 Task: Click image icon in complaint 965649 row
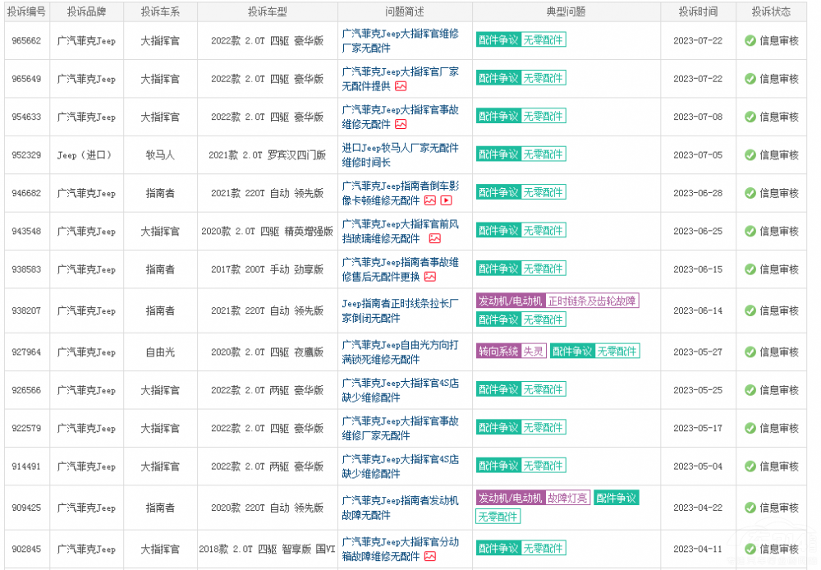401,86
